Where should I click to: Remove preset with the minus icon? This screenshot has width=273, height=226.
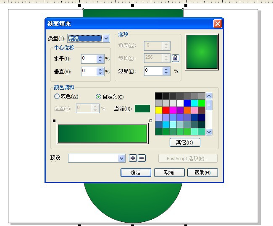[142, 158]
